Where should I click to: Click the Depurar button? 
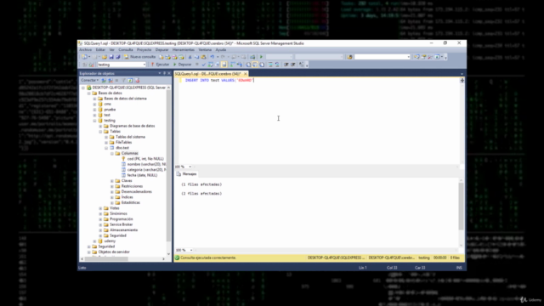[x=183, y=65]
